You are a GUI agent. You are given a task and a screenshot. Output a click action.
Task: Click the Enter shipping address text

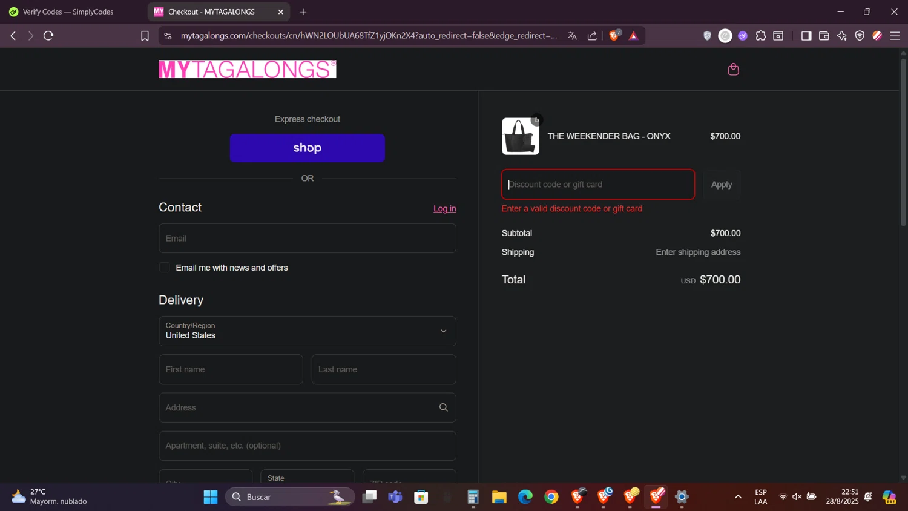pyautogui.click(x=698, y=252)
